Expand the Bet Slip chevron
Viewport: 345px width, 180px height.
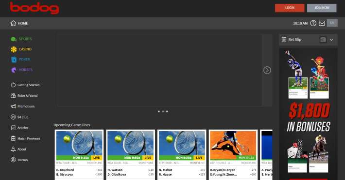click(331, 40)
